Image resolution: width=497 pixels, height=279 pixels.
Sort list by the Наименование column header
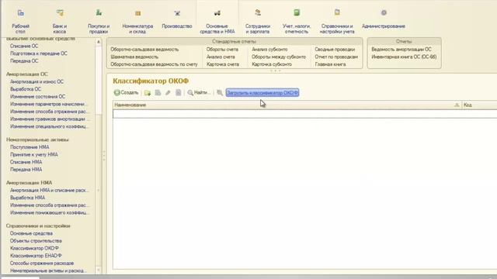(x=287, y=105)
